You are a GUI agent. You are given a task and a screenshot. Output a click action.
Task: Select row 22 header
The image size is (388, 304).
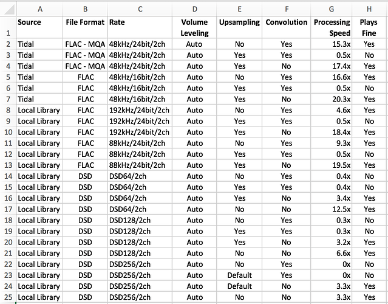[8, 264]
